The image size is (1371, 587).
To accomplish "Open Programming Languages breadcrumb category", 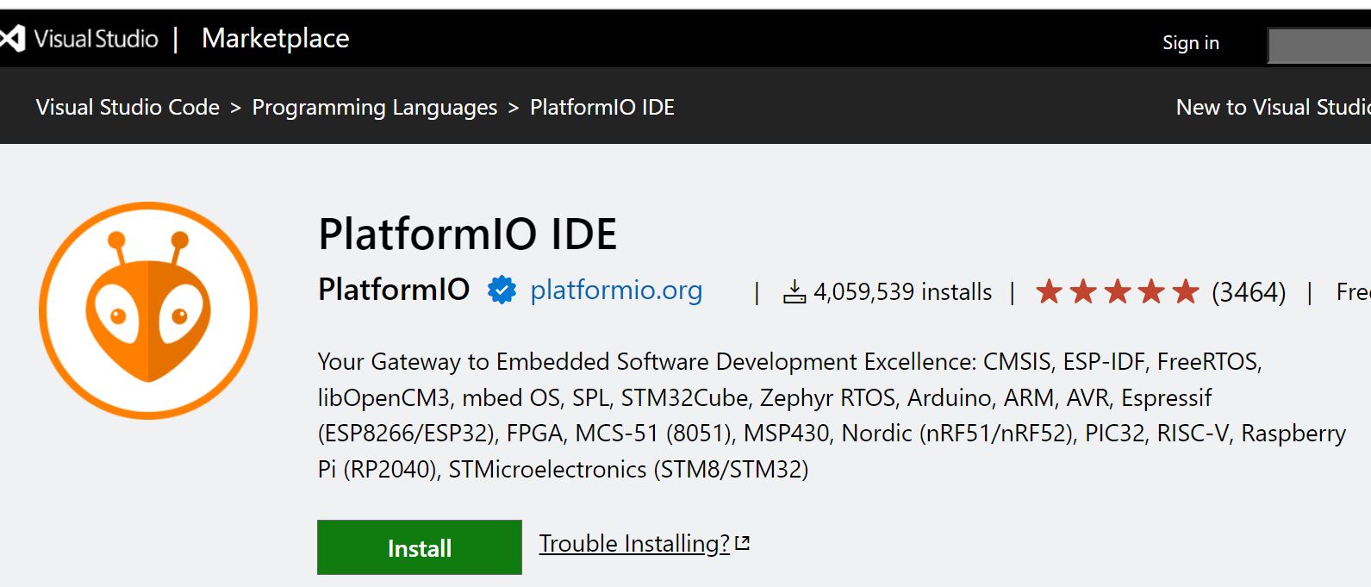I will (x=374, y=108).
